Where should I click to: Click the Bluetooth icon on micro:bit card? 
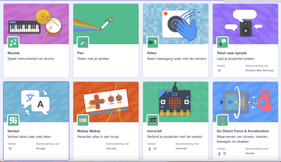150,149
